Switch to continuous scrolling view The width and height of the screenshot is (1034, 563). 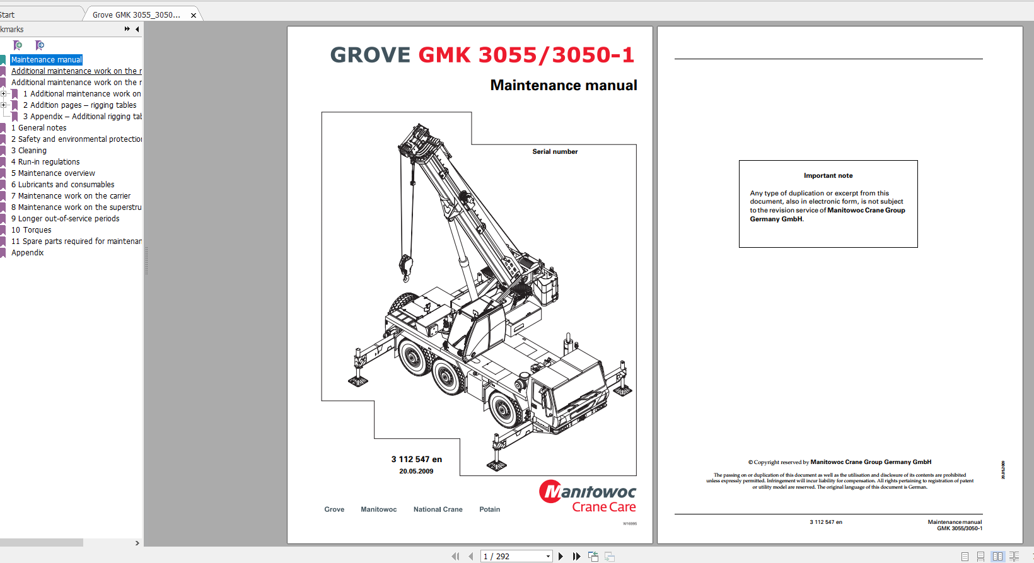point(980,556)
